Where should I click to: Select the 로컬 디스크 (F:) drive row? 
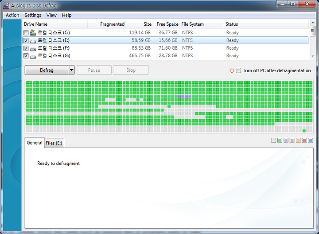165,48
